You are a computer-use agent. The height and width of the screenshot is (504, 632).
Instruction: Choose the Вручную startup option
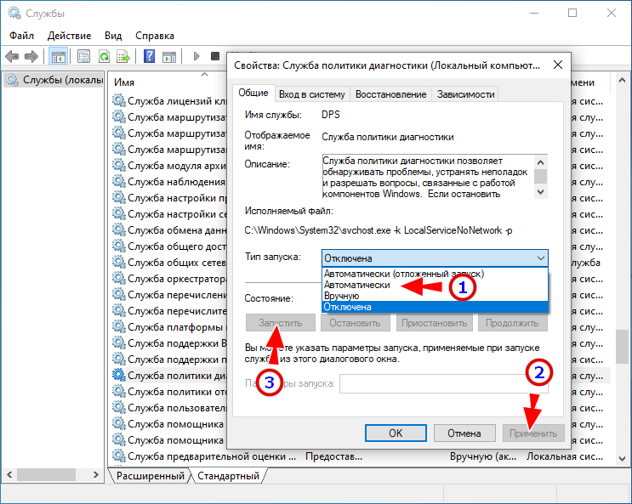436,296
